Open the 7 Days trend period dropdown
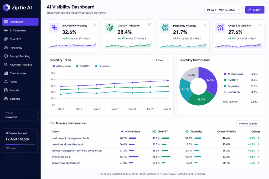The height and width of the screenshot is (179, 269). click(x=162, y=60)
